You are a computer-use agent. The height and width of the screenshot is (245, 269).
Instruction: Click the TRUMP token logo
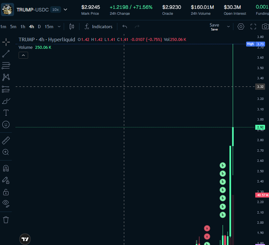(8, 10)
